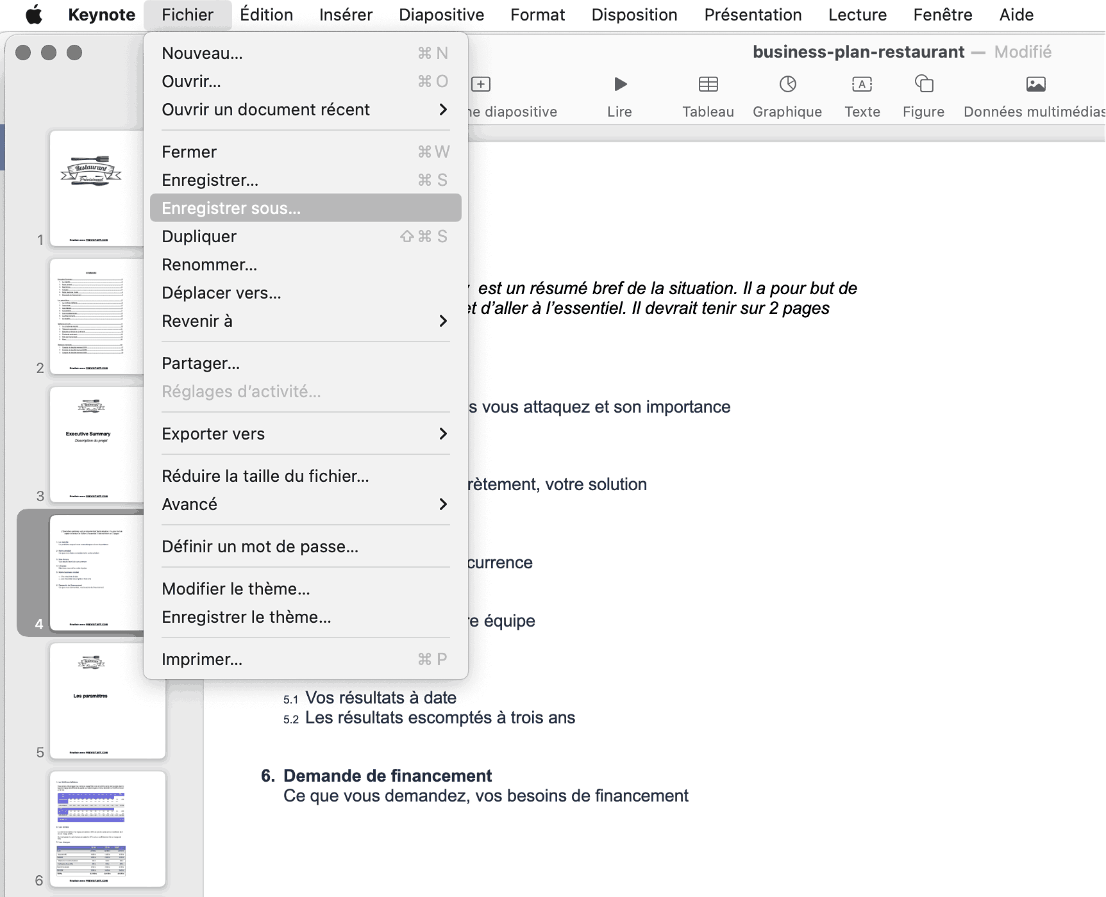Open the Apple menu
Screen dimensions: 1106x897
pos(34,15)
